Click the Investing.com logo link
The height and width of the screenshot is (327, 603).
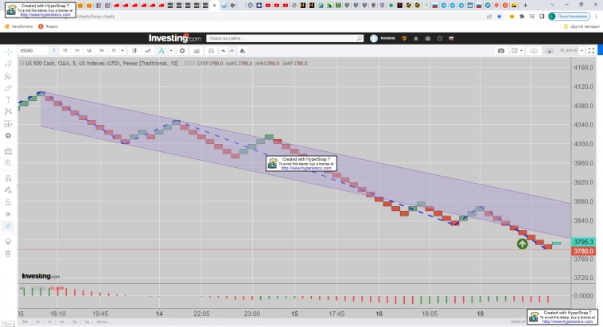point(175,38)
